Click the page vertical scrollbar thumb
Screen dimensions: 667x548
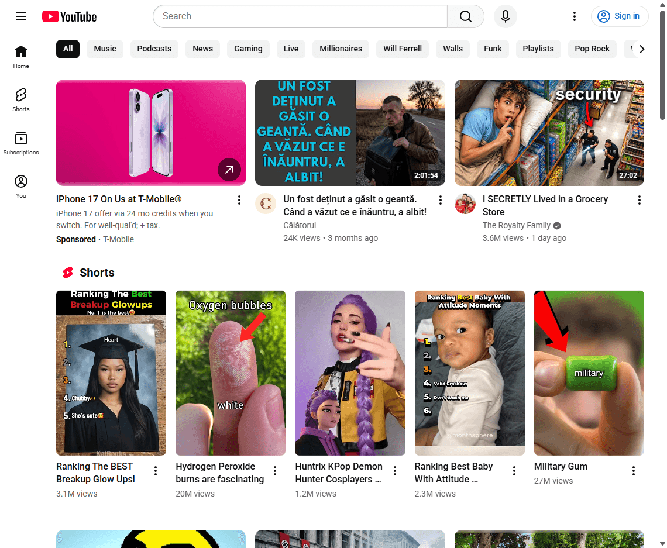pyautogui.click(x=662, y=64)
